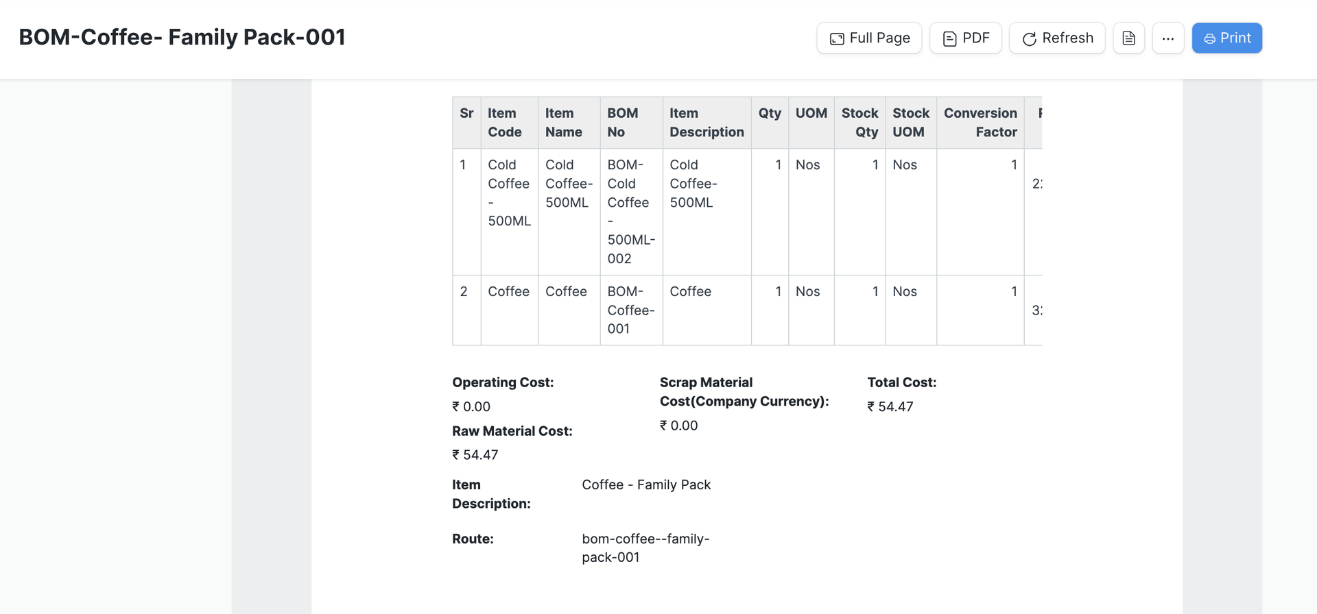The height and width of the screenshot is (614, 1317).
Task: Click the Raw Material Cost label
Action: 512,431
